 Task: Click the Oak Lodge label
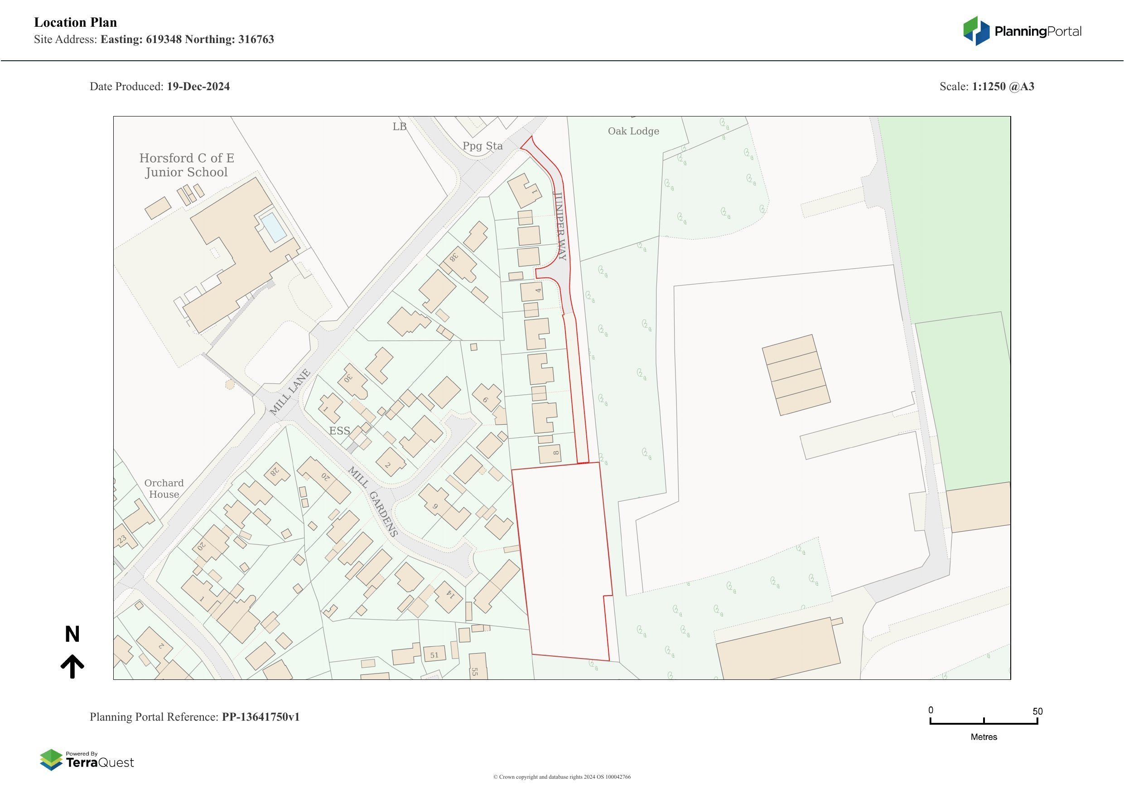click(633, 131)
